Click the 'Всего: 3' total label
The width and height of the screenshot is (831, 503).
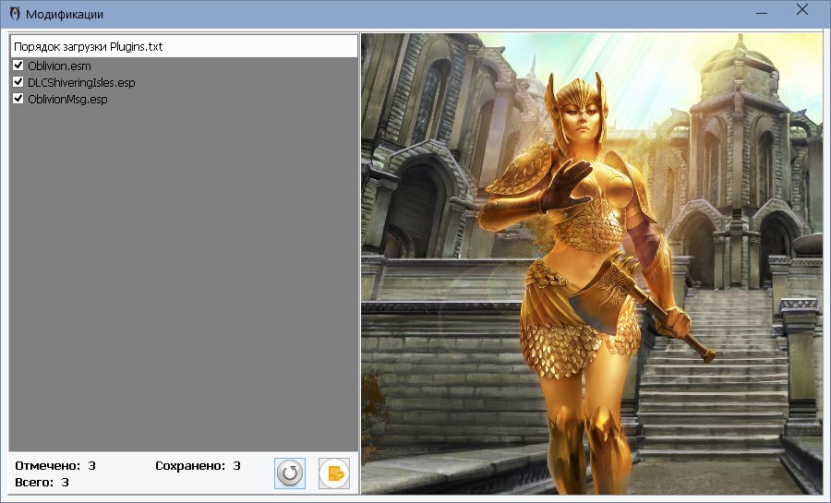click(x=42, y=482)
